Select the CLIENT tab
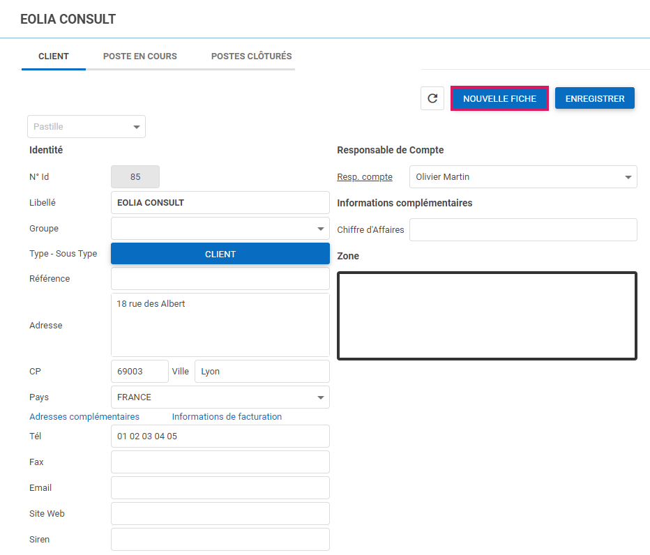 [54, 56]
